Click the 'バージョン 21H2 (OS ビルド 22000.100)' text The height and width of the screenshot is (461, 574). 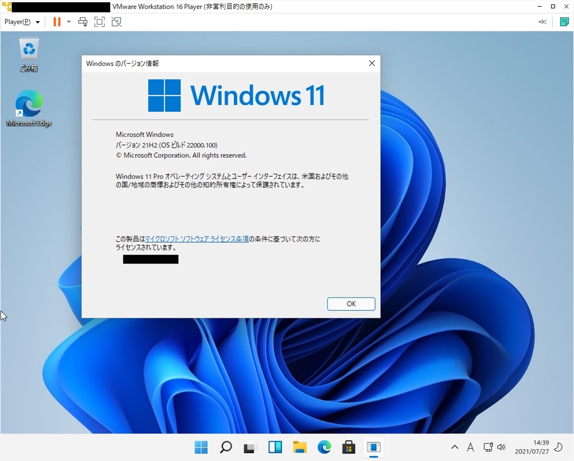(166, 145)
